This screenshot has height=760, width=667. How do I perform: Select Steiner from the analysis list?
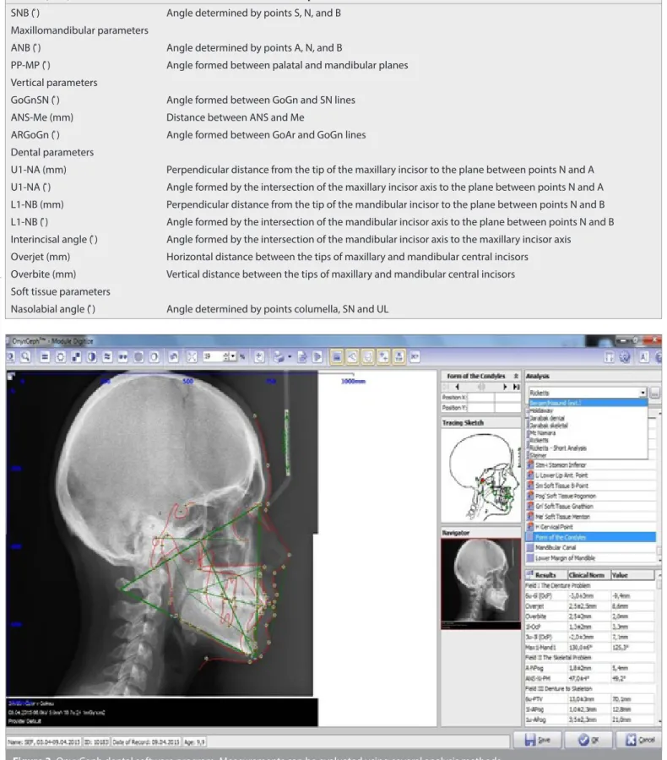pyautogui.click(x=539, y=455)
